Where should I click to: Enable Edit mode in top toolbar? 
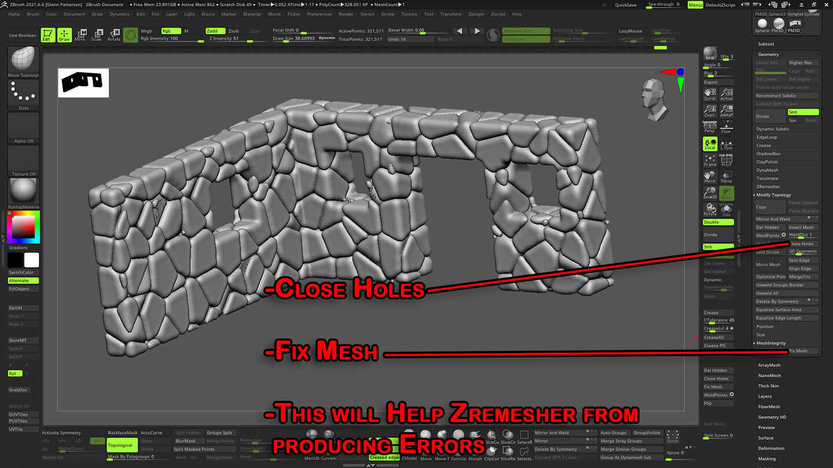click(48, 35)
